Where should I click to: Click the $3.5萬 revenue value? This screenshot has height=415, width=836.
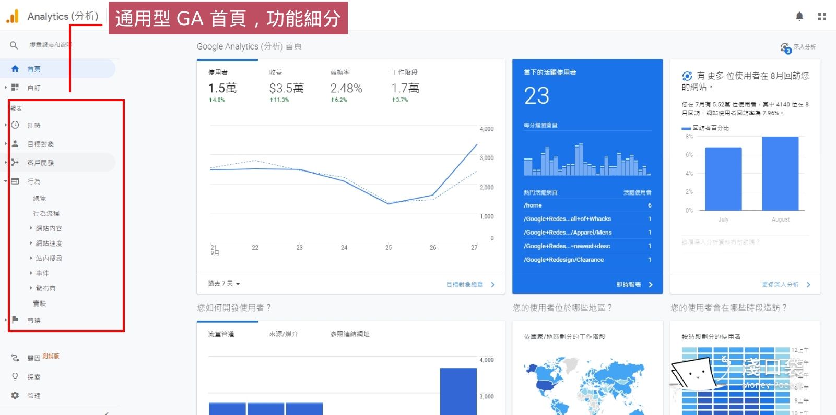[x=286, y=88]
